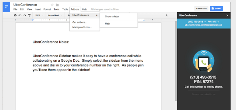Redo the last action
This screenshot has width=236, height=110.
tap(25, 15)
